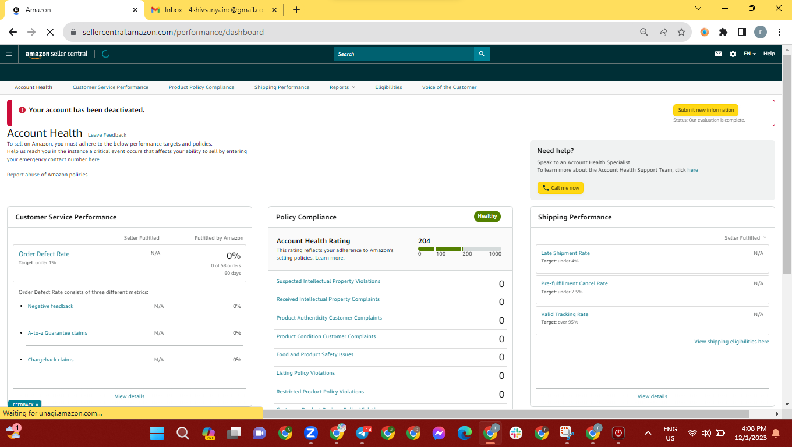Go to the Shipping Performance tab
The width and height of the screenshot is (792, 447).
click(282, 87)
